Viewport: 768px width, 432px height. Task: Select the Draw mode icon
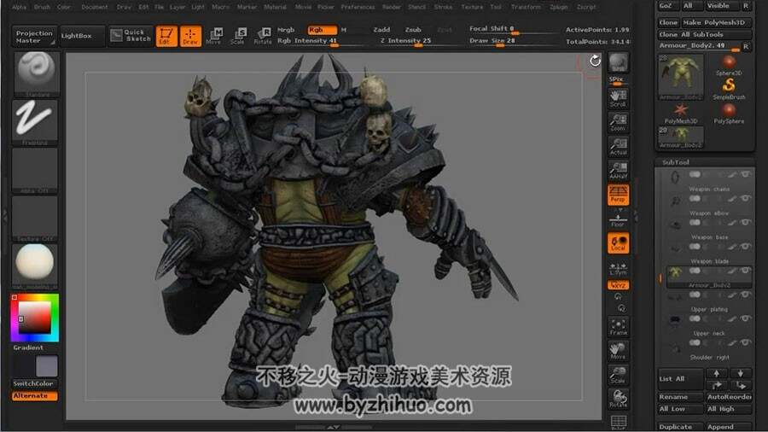[190, 36]
